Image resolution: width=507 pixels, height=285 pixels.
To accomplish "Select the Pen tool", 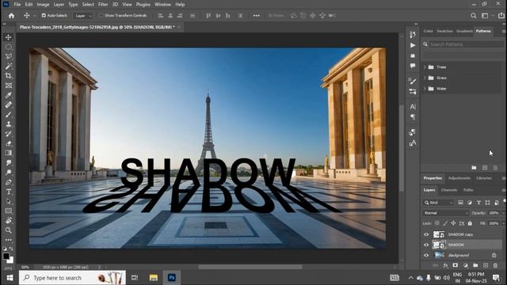I will click(9, 182).
